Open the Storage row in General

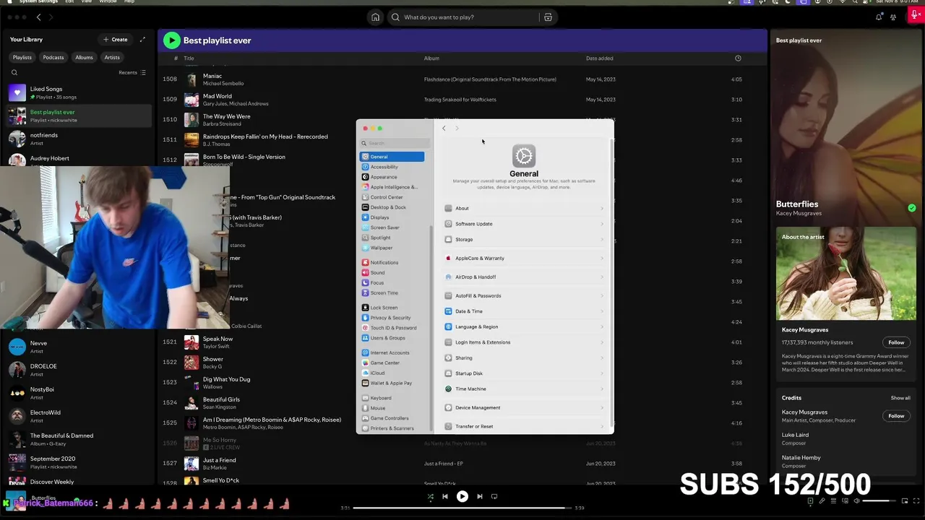pyautogui.click(x=525, y=239)
